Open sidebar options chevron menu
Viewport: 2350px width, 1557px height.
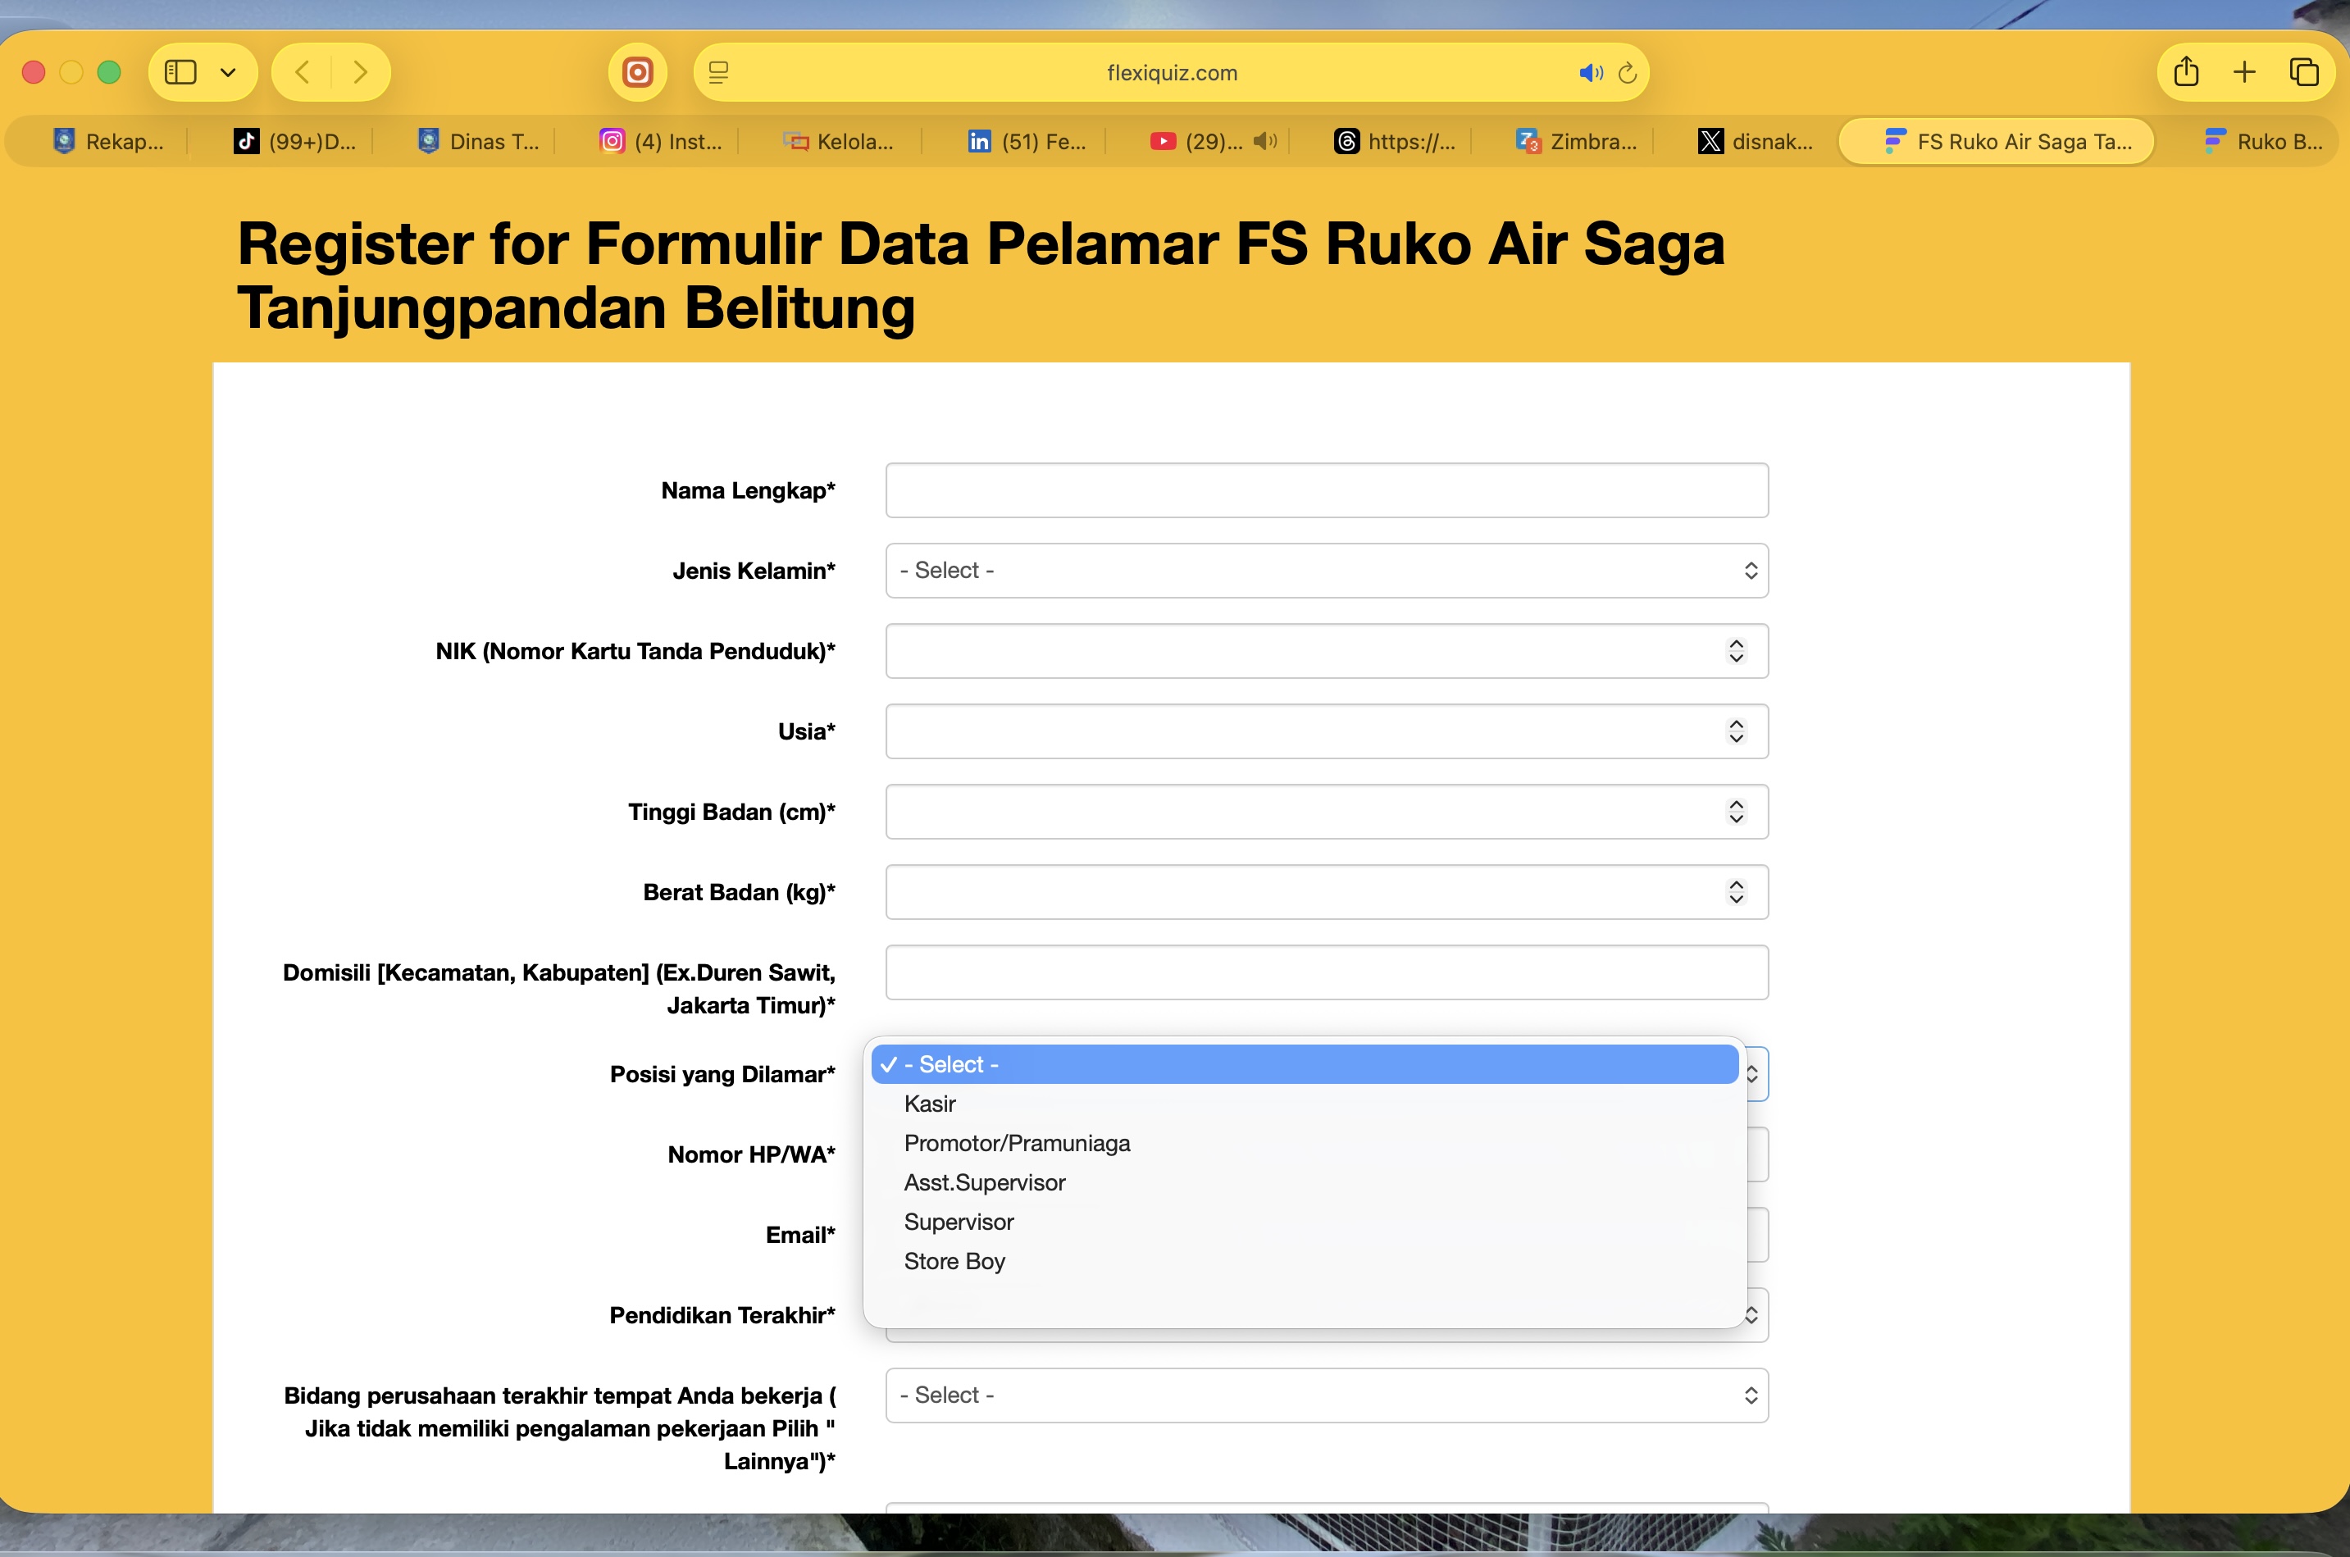click(x=228, y=72)
